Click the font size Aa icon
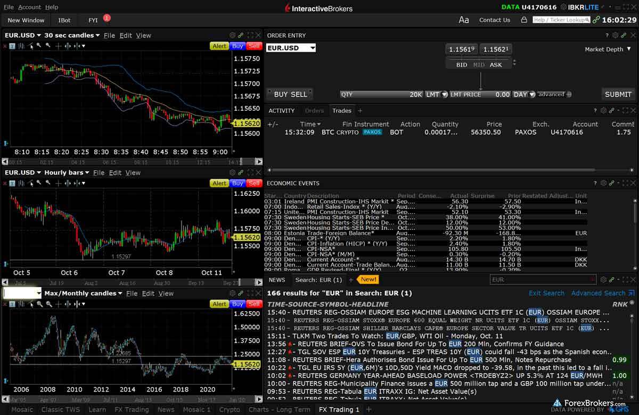 click(464, 20)
